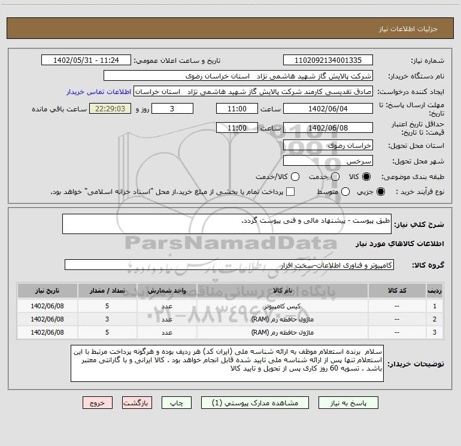Click the کد کالا column header
Screen dimensions: 461x446
click(x=397, y=290)
